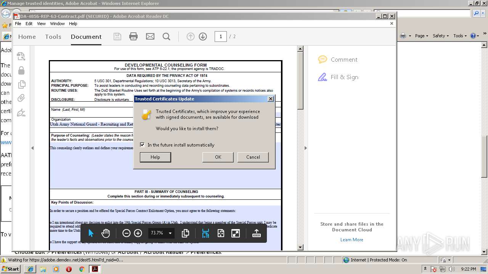Open the attachments paperclip icon

[21, 98]
